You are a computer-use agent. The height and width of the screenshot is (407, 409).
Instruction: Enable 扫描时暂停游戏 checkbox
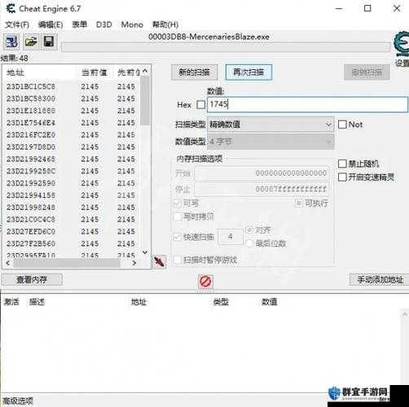(x=178, y=260)
